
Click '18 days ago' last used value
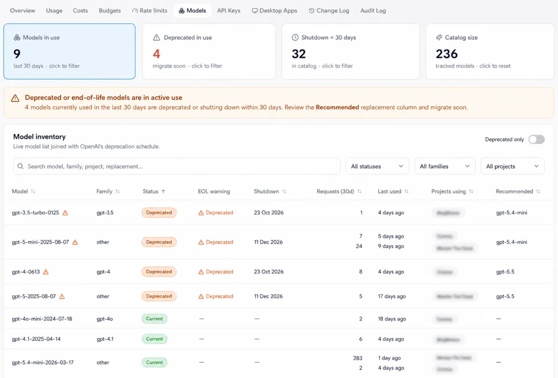point(392,319)
